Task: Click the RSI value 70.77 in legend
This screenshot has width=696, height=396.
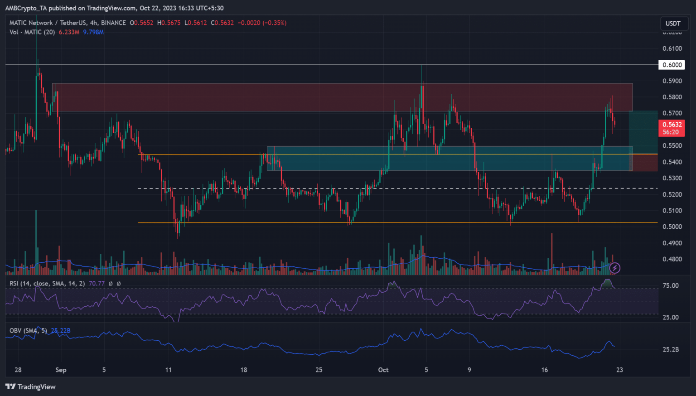Action: coord(97,284)
